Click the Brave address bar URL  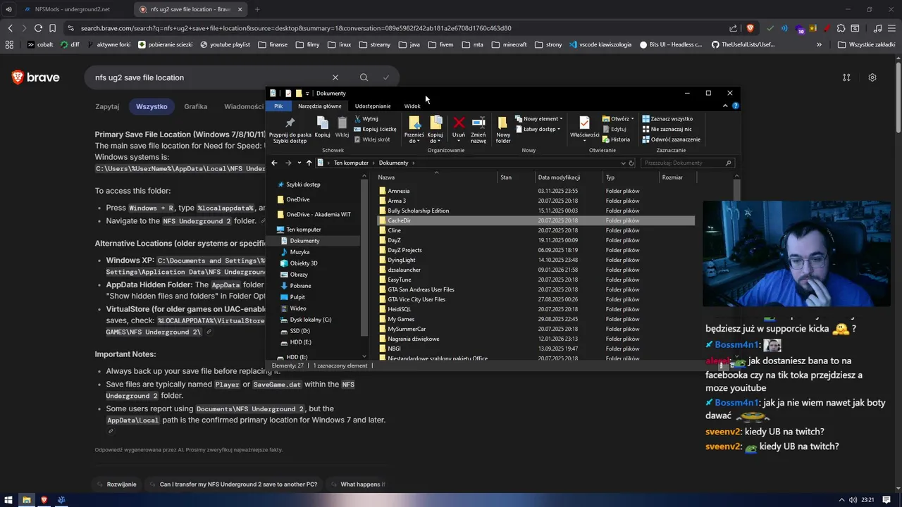click(x=296, y=28)
